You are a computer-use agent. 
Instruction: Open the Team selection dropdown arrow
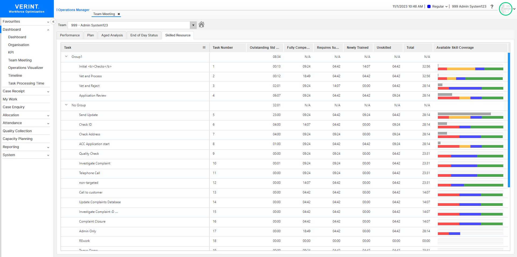tap(193, 25)
